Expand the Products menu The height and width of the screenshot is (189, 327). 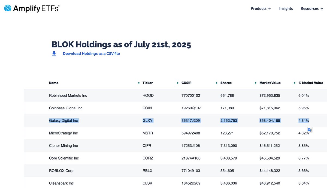[x=261, y=8]
